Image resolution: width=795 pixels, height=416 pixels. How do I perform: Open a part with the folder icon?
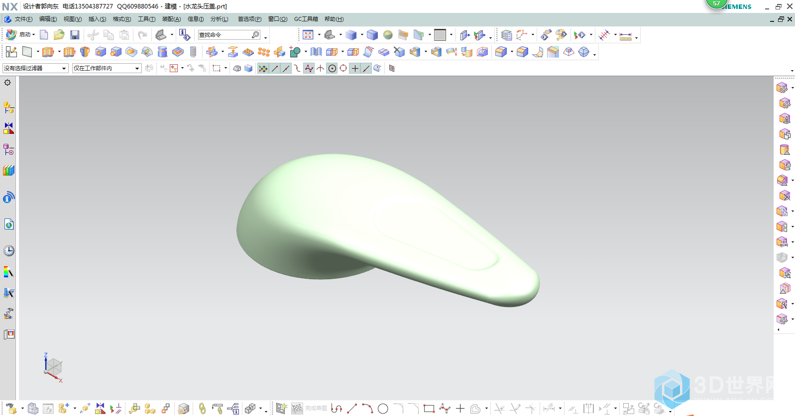[x=59, y=35]
